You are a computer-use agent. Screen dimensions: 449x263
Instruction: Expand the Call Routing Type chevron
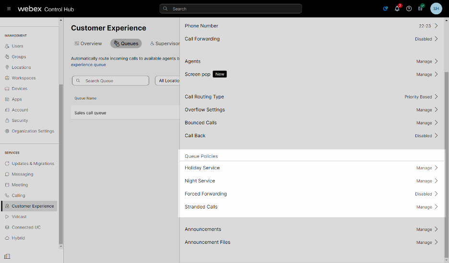pyautogui.click(x=436, y=97)
